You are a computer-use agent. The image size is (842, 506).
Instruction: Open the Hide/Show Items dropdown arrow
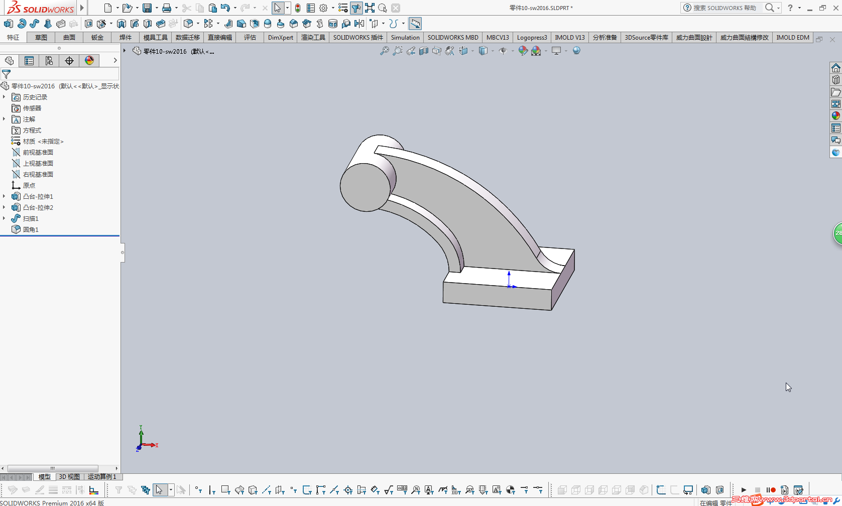512,51
